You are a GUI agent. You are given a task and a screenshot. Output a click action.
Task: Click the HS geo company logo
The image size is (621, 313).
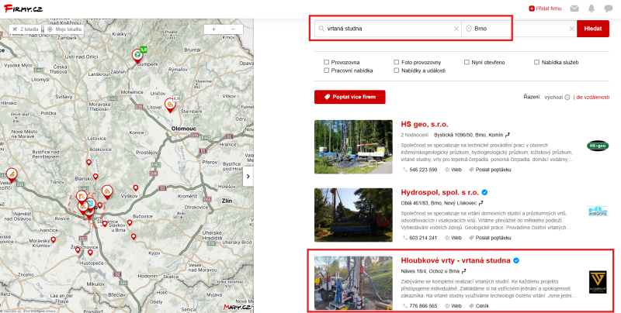598,146
